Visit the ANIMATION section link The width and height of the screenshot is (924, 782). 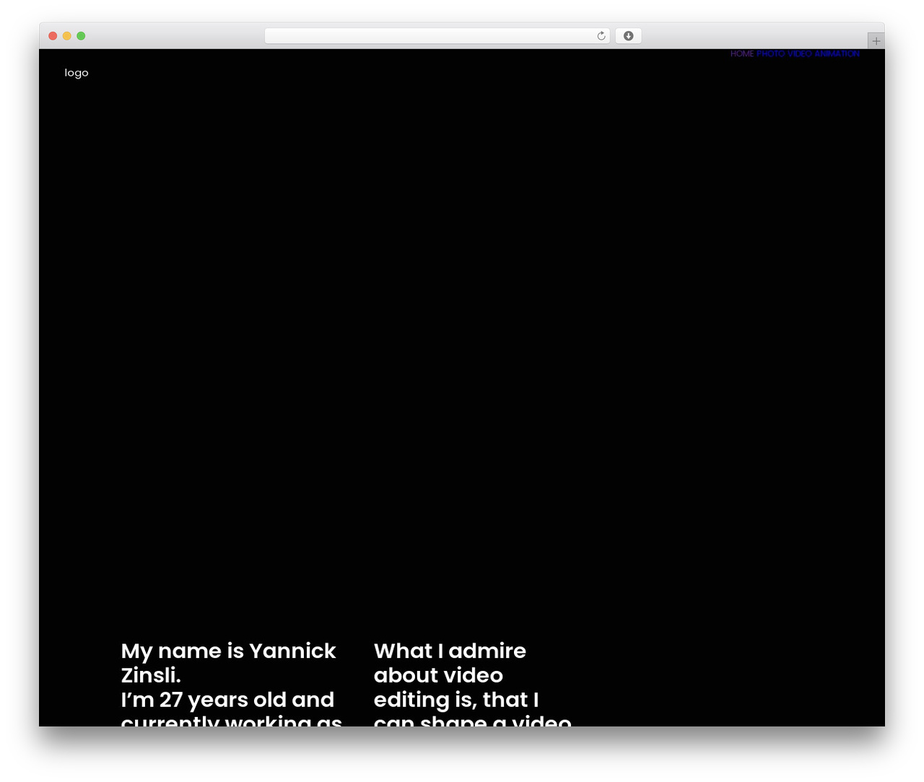pos(837,54)
